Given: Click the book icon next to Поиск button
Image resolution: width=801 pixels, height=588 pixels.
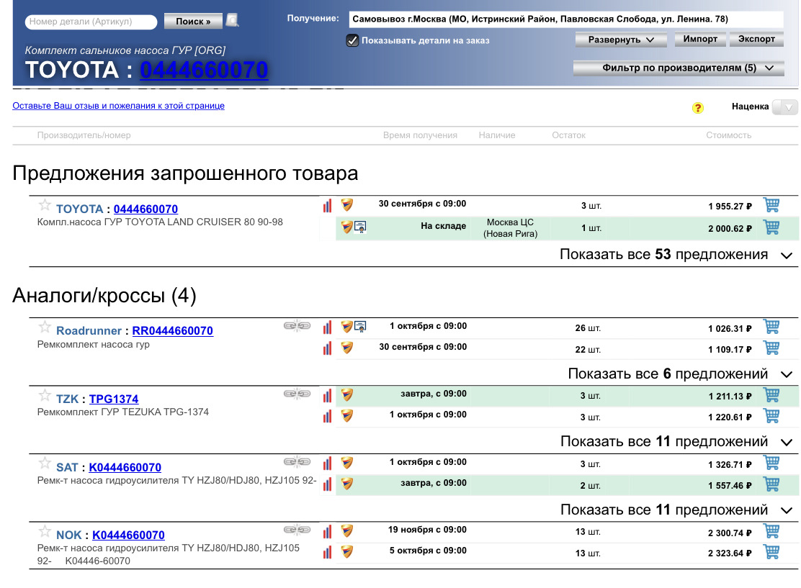Looking at the screenshot, I should 231,21.
